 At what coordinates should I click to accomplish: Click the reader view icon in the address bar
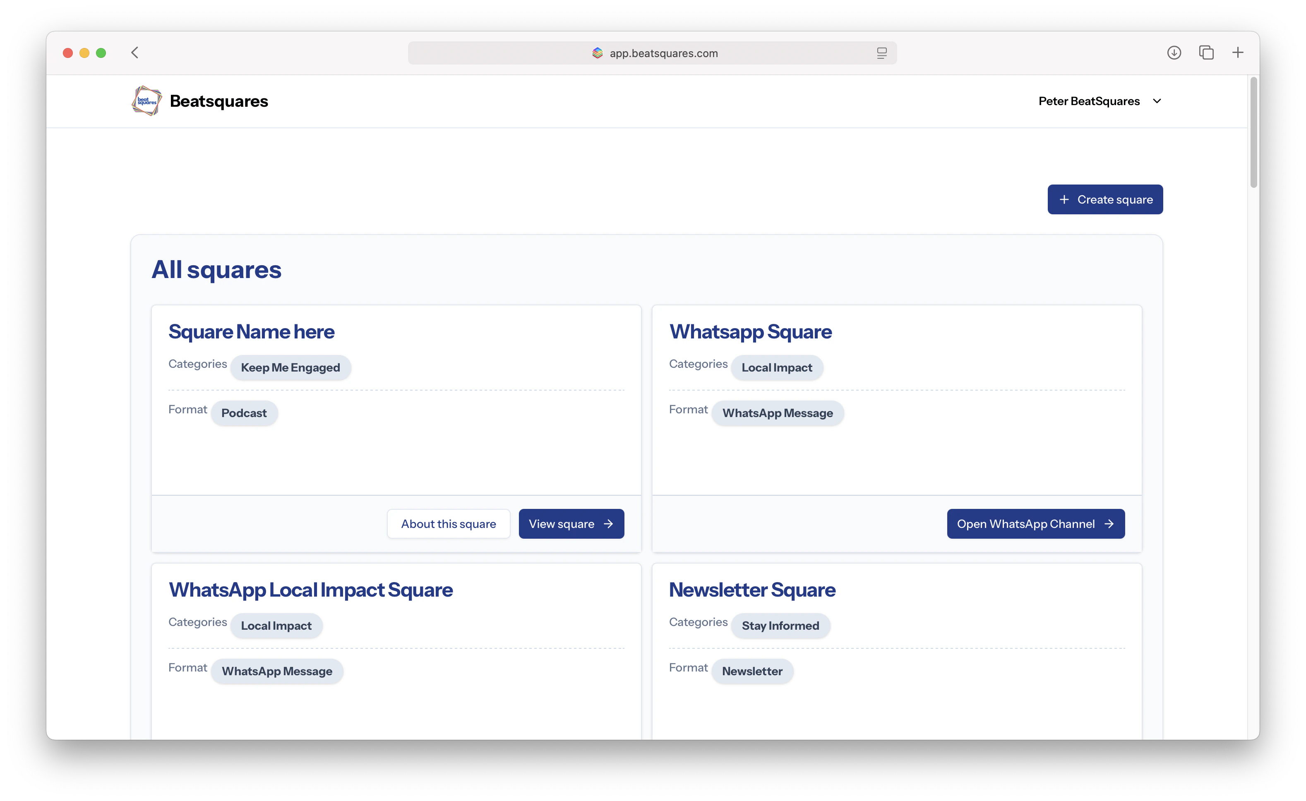click(x=881, y=53)
